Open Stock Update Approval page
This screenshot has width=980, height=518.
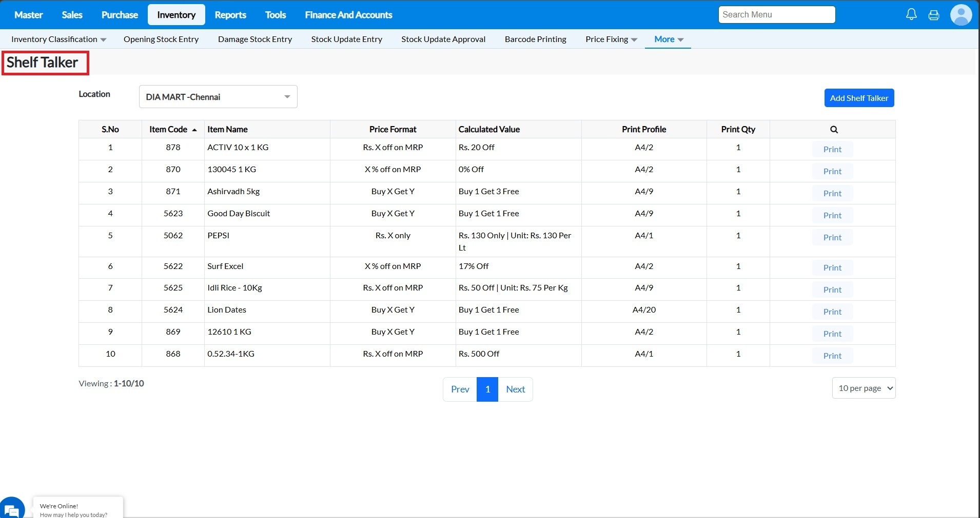click(x=443, y=39)
